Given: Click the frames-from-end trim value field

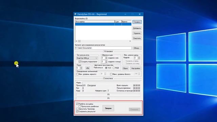Looking at the screenshot, I should coord(103,62).
